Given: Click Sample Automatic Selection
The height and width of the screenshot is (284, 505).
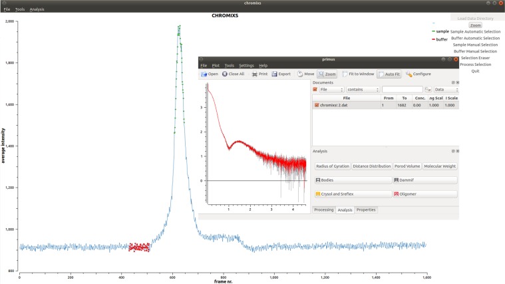Looking at the screenshot, I should click(475, 31).
